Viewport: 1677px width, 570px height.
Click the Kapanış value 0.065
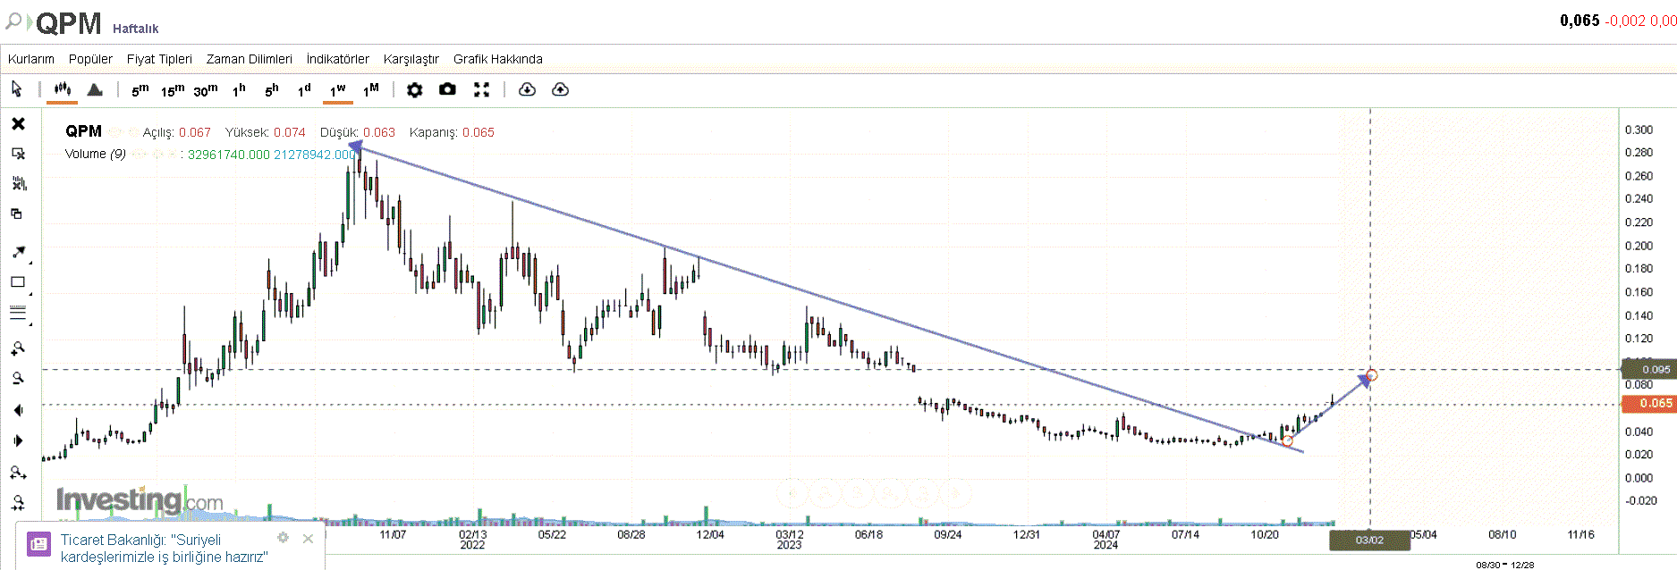[x=479, y=132]
